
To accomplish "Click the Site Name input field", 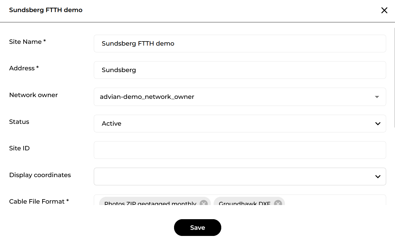I will point(240,43).
